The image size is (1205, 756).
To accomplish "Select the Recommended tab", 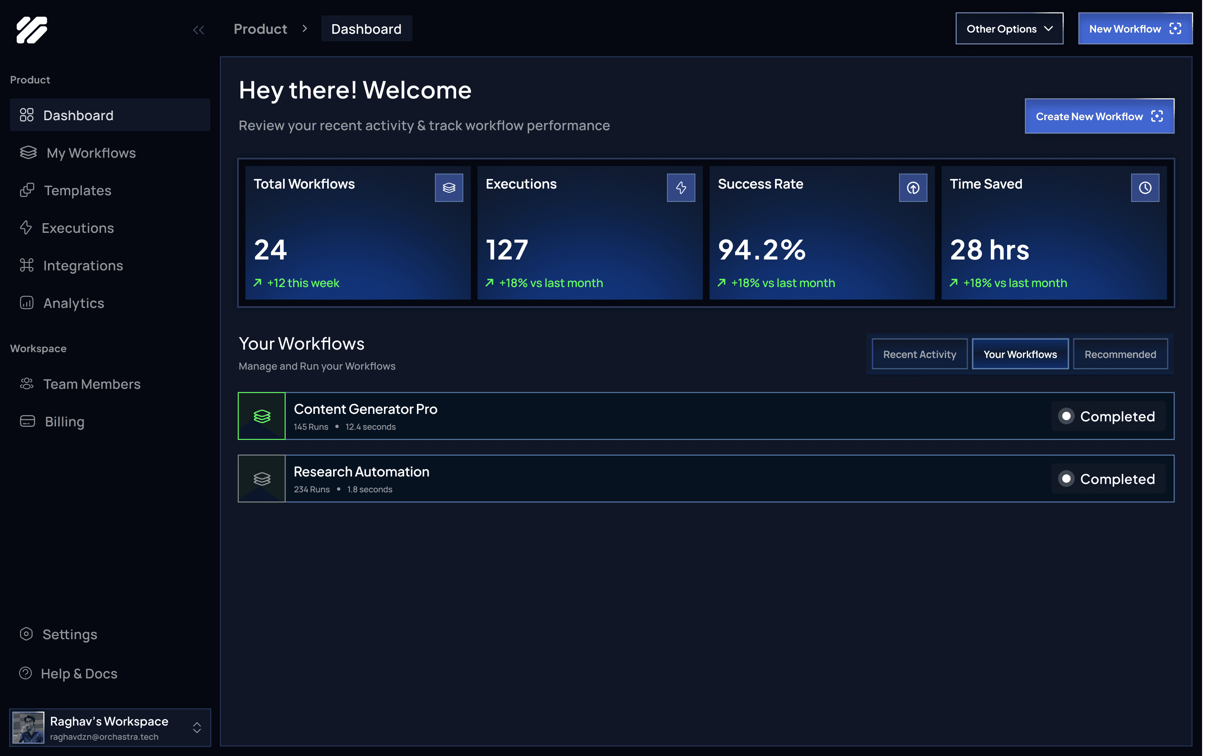I will coord(1120,354).
